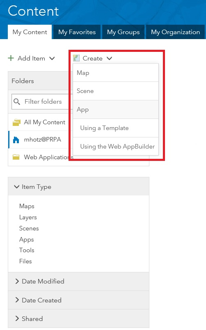Collapse the Create dropdown arrow
The height and width of the screenshot is (330, 206).
click(x=110, y=58)
